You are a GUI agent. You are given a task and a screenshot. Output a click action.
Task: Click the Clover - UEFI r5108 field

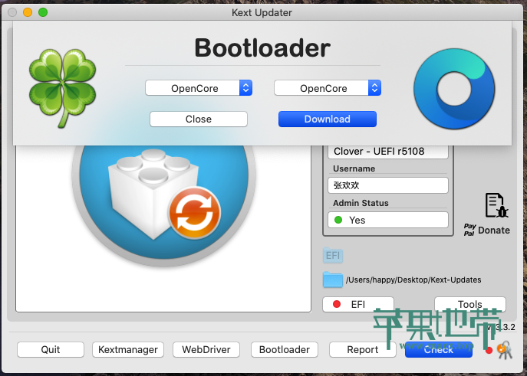pos(388,152)
